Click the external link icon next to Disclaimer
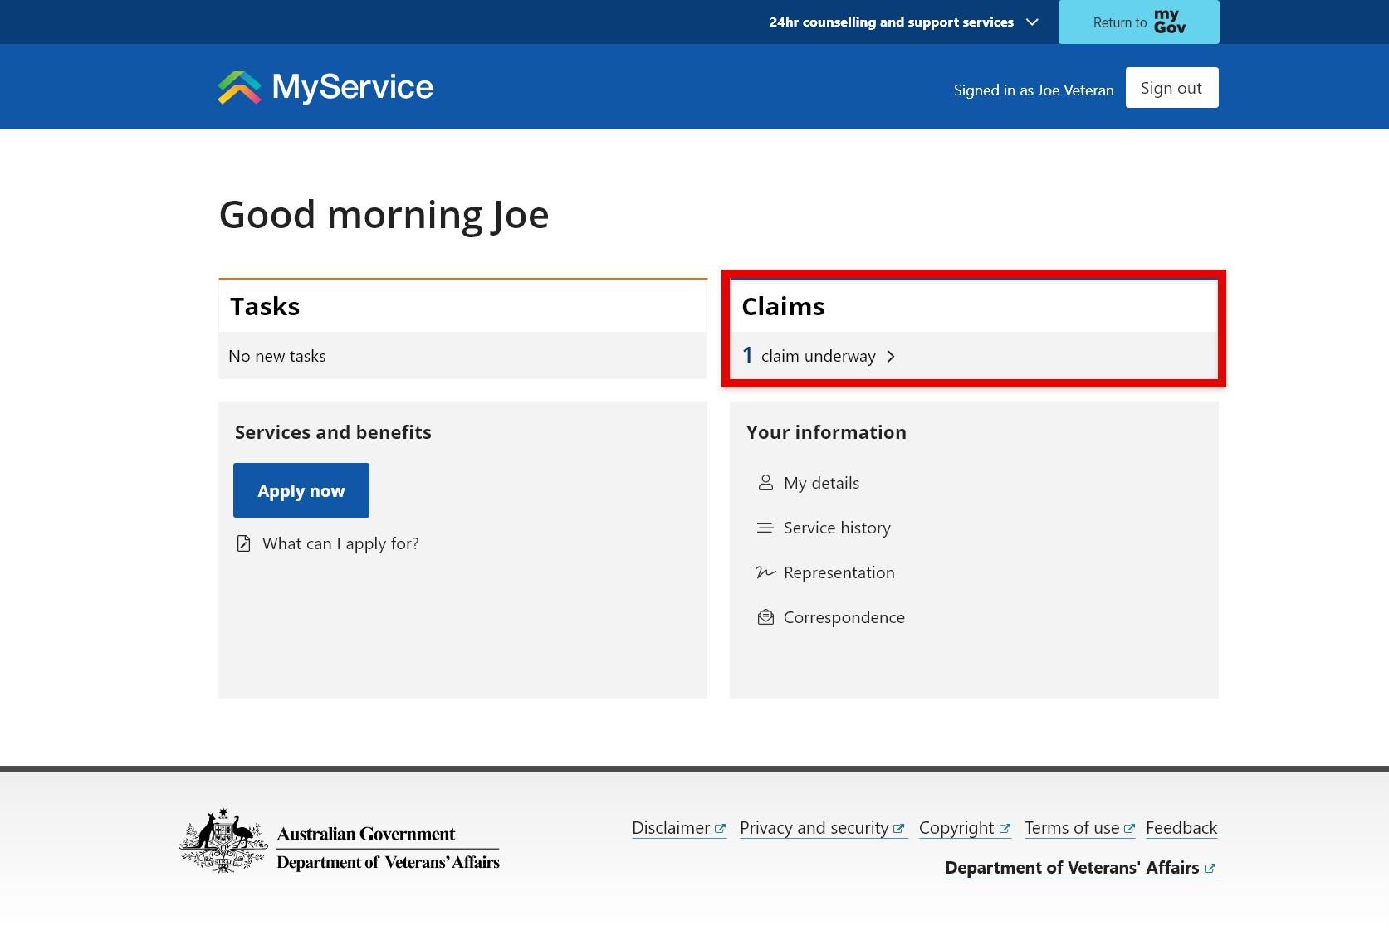 coord(720,829)
